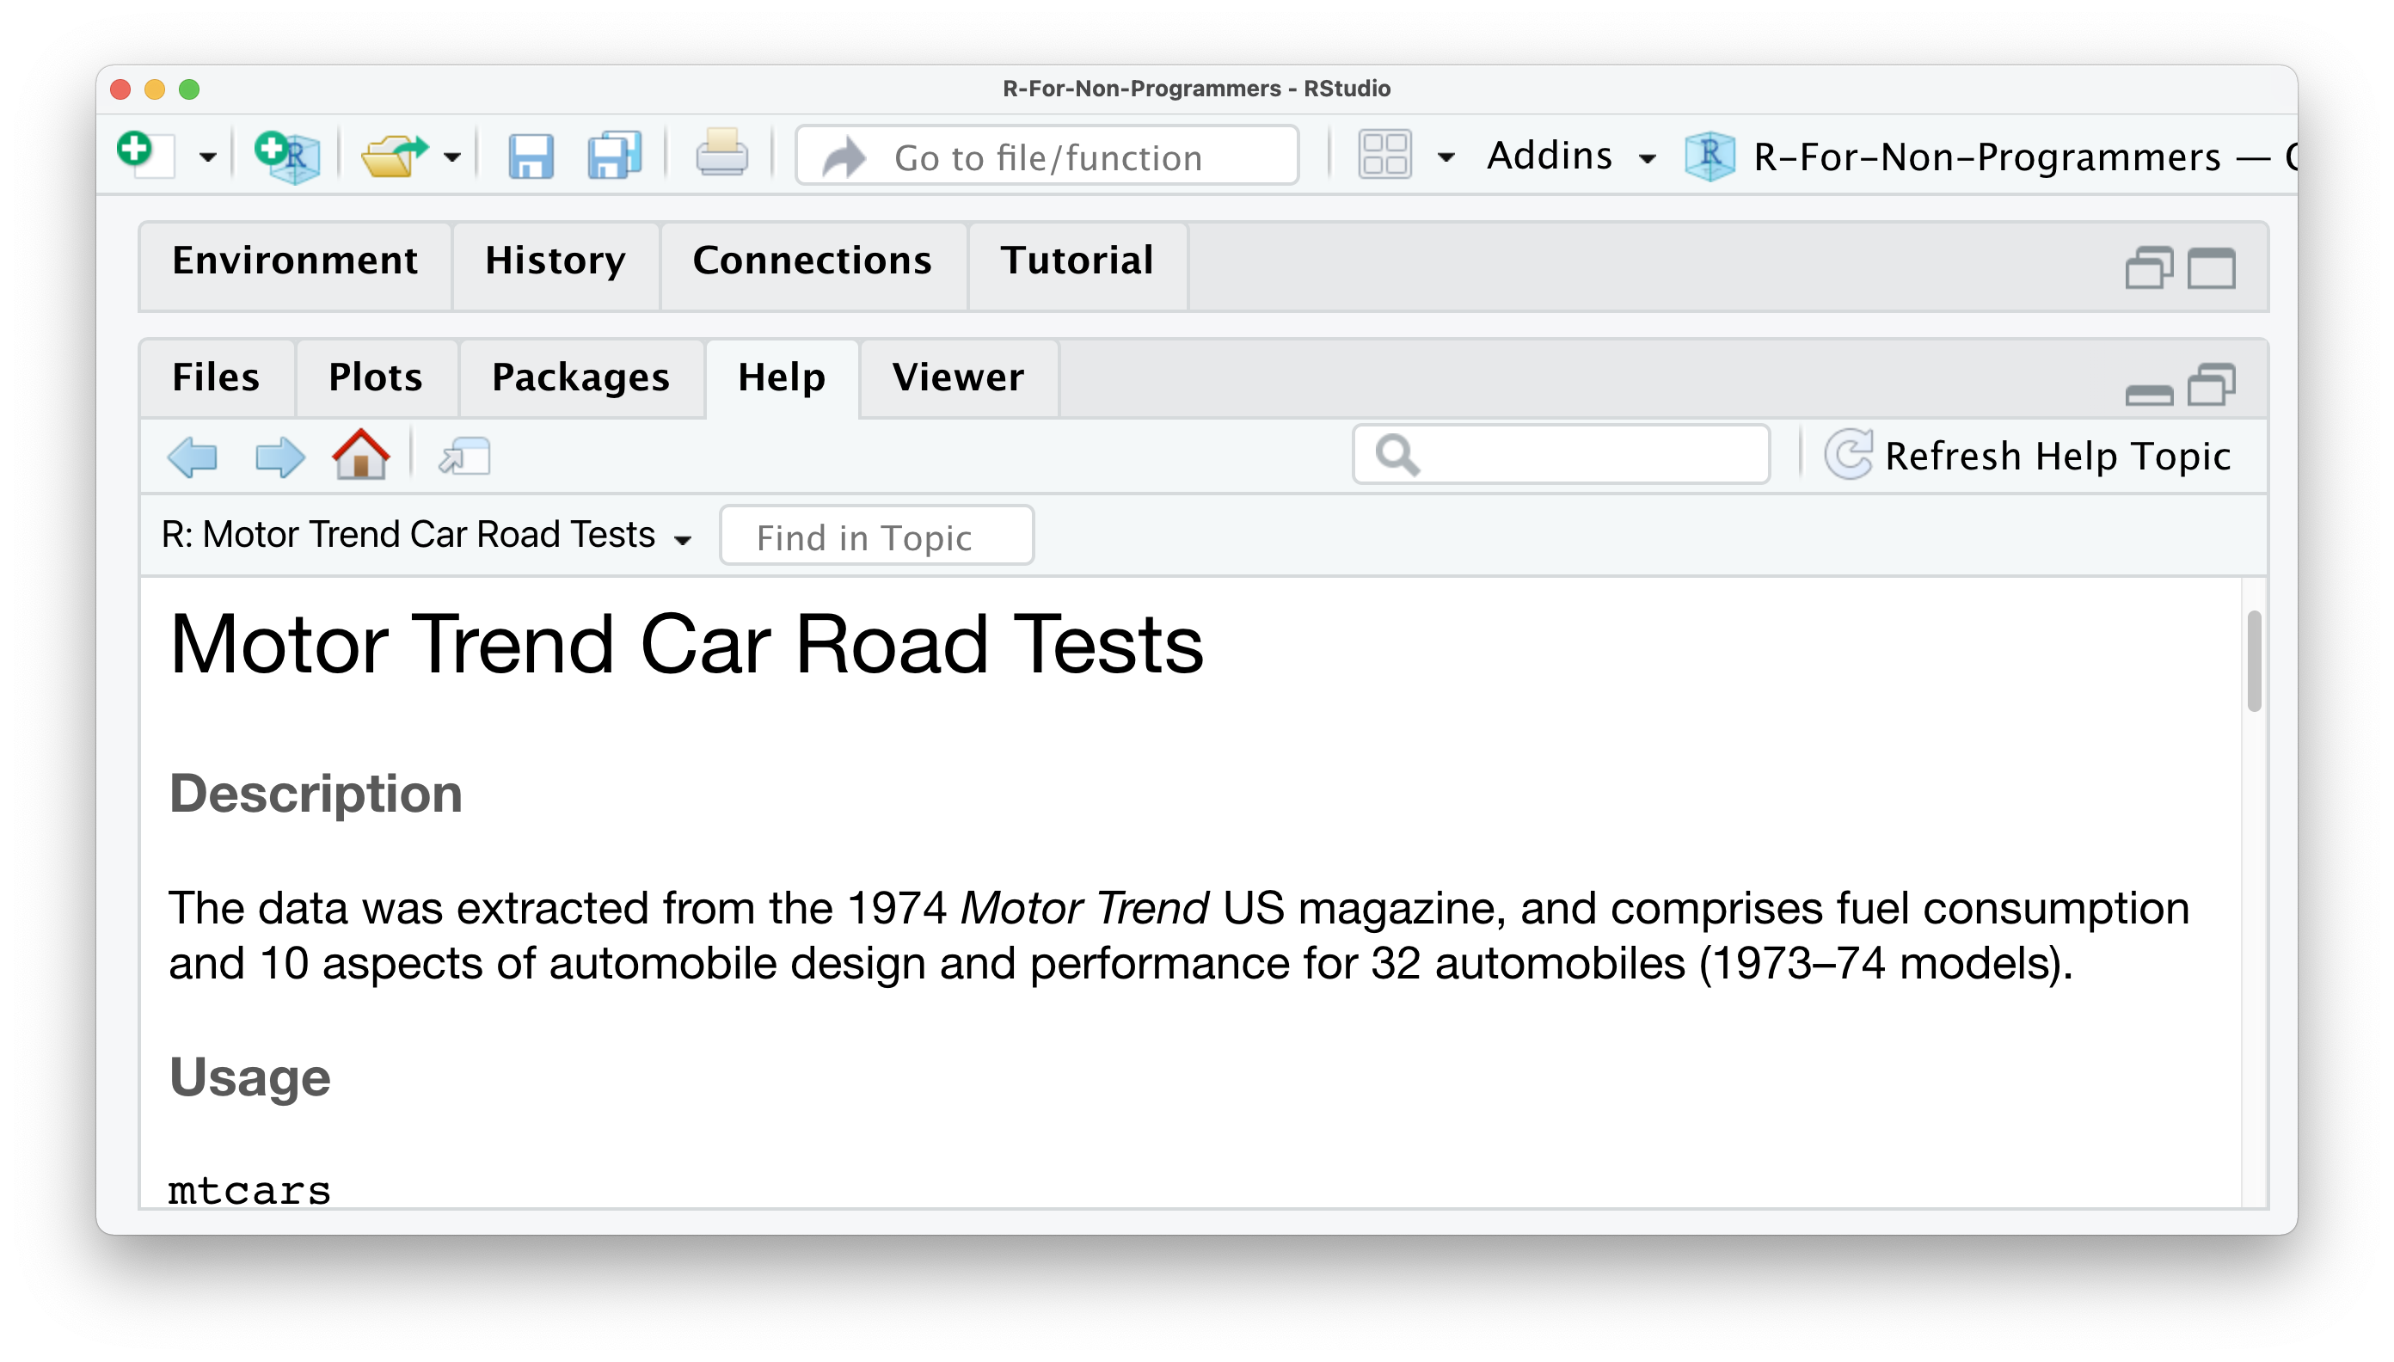This screenshot has height=1362, width=2394.
Task: Go forward in help history
Action: point(279,457)
